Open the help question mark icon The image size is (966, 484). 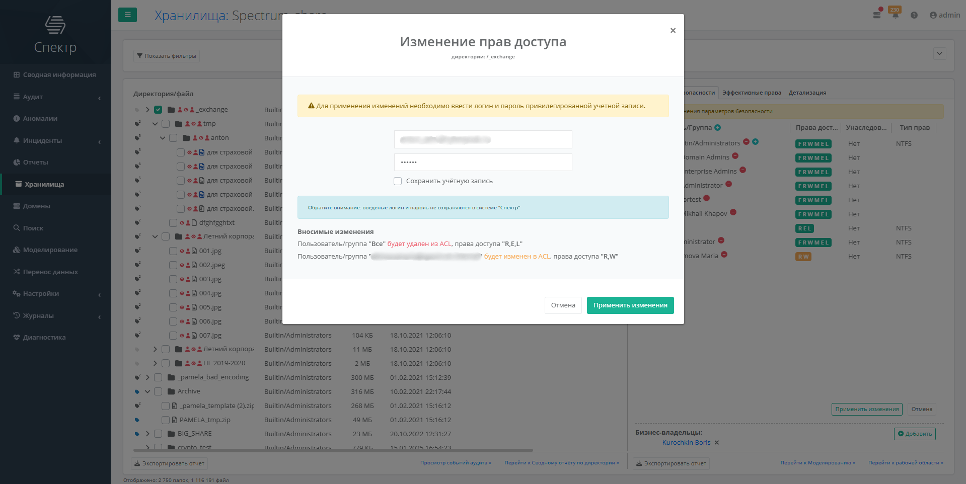pos(914,15)
